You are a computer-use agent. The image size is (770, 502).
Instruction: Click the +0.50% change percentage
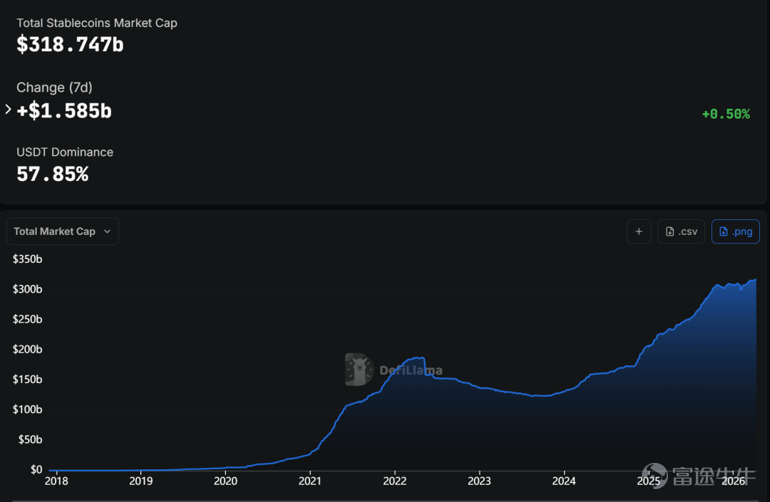726,114
